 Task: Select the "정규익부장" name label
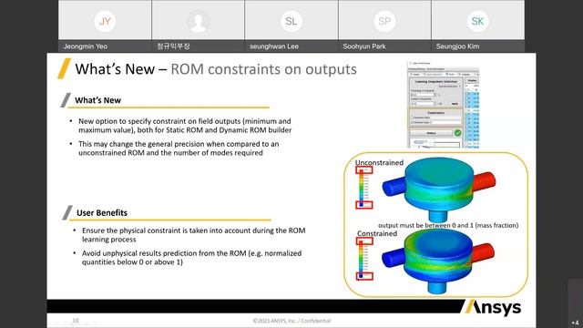173,46
